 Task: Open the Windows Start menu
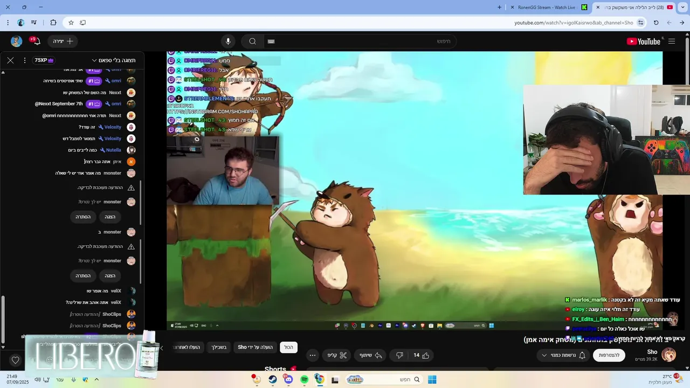click(x=432, y=379)
